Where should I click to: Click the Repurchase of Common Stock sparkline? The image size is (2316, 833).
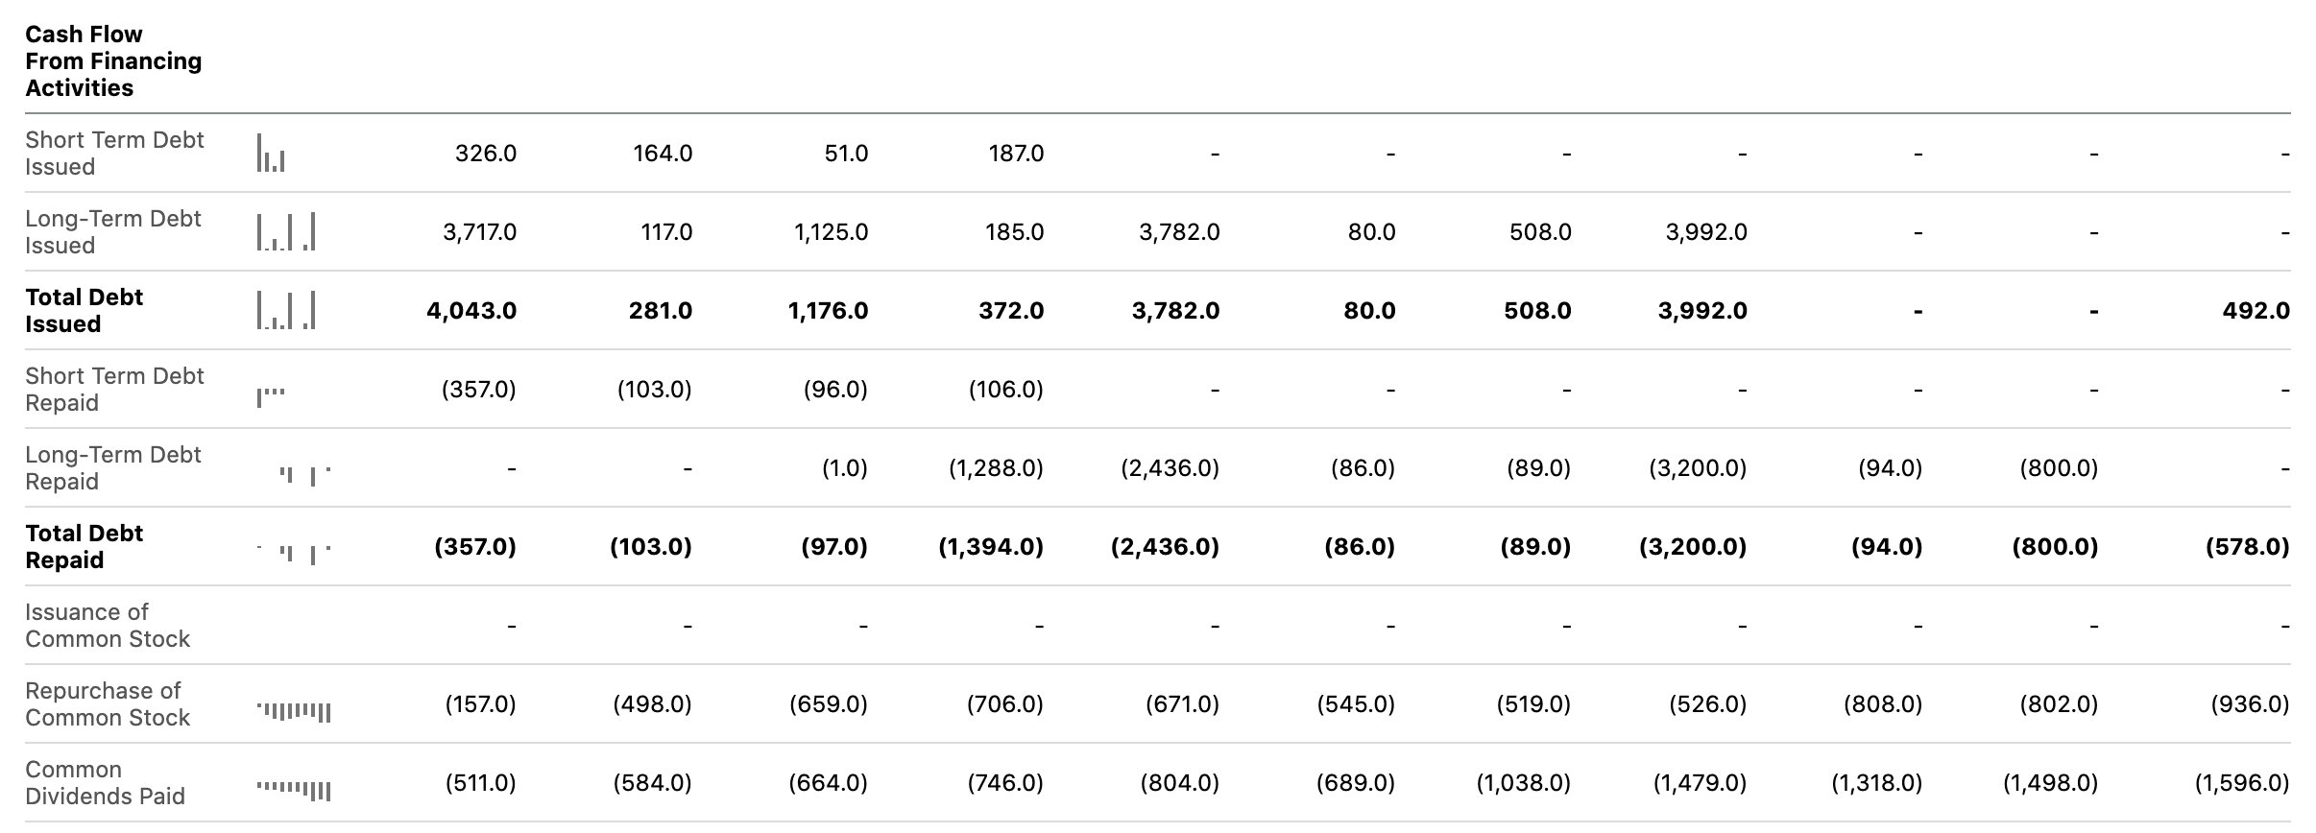pyautogui.click(x=294, y=711)
